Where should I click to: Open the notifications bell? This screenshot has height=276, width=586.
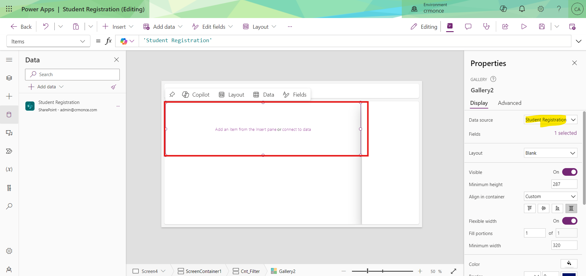(522, 9)
